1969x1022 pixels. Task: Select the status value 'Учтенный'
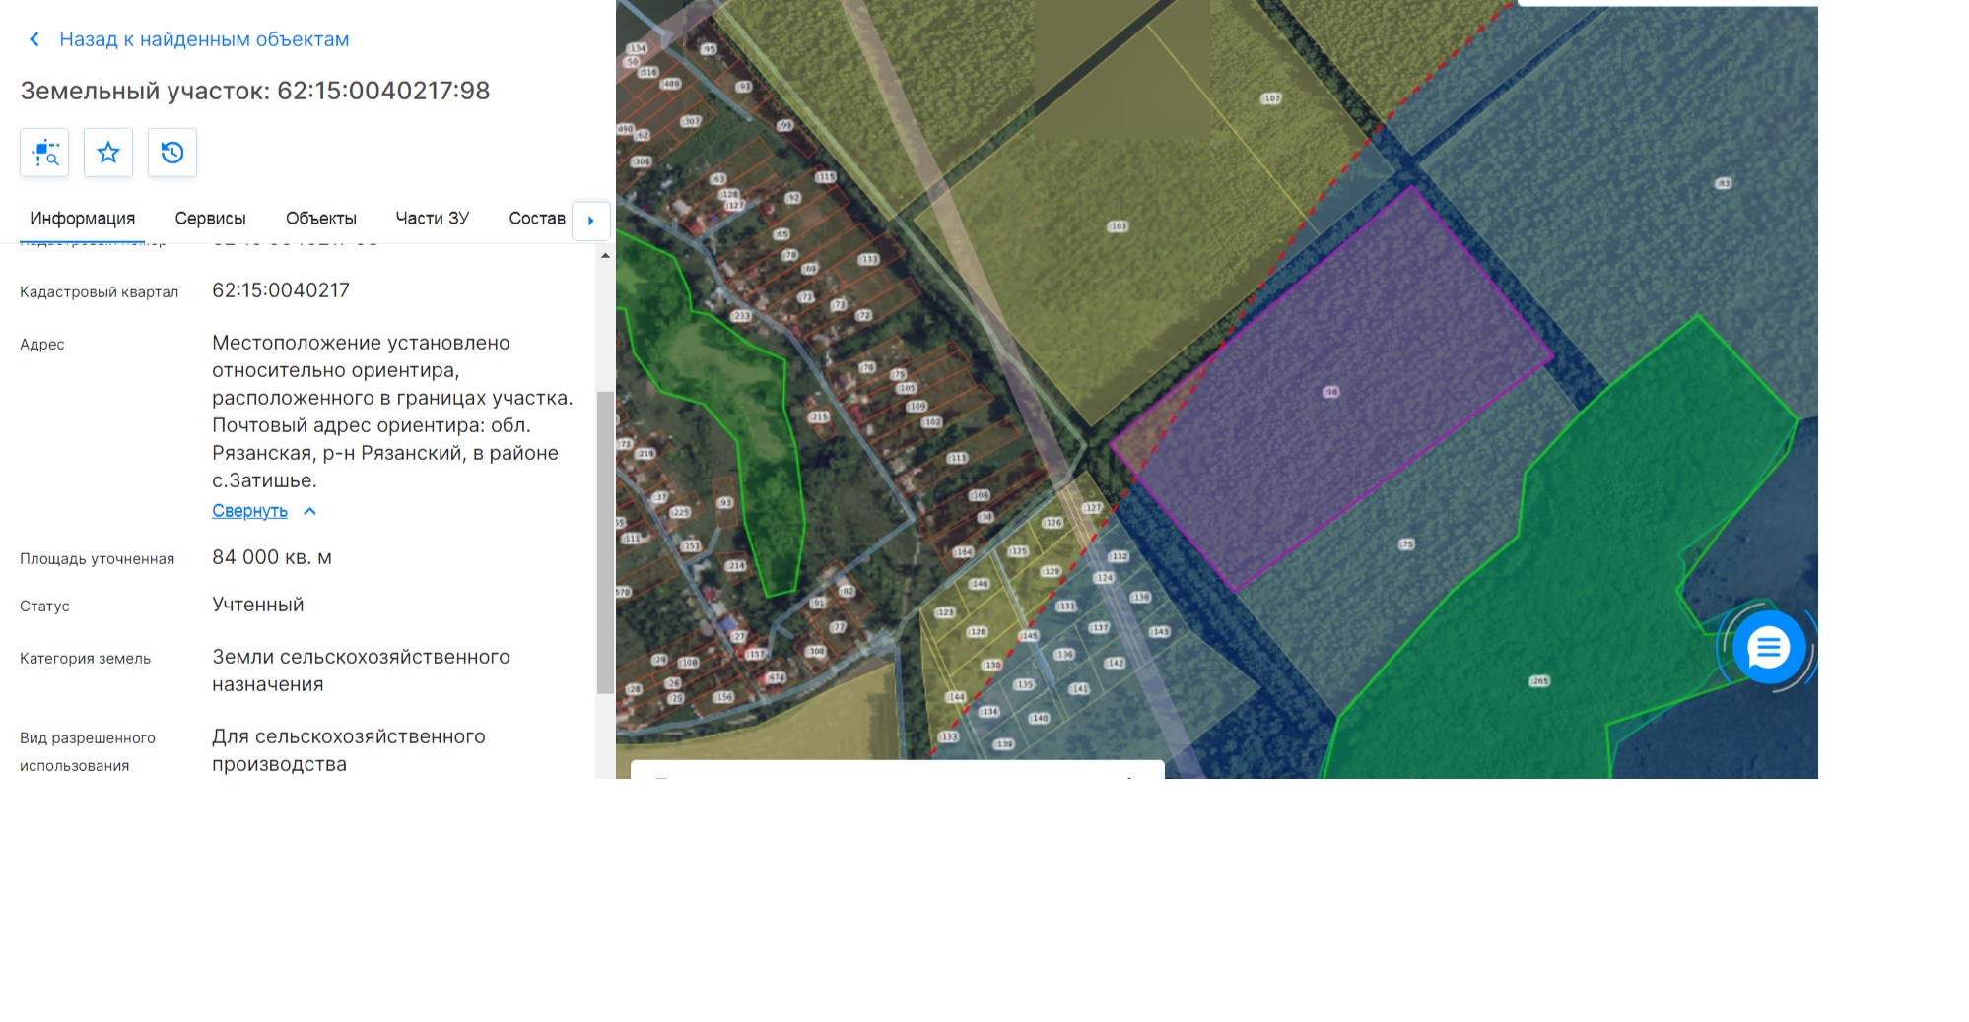pos(258,605)
